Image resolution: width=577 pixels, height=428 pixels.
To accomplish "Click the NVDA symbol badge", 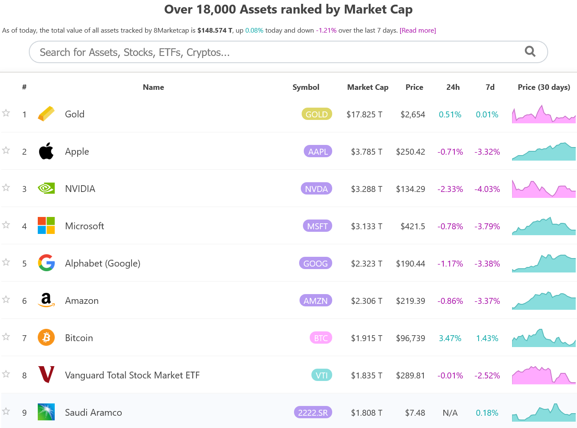I will click(x=316, y=189).
